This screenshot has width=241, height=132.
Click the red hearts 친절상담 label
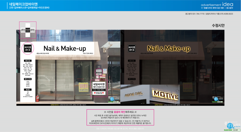tap(99, 93)
